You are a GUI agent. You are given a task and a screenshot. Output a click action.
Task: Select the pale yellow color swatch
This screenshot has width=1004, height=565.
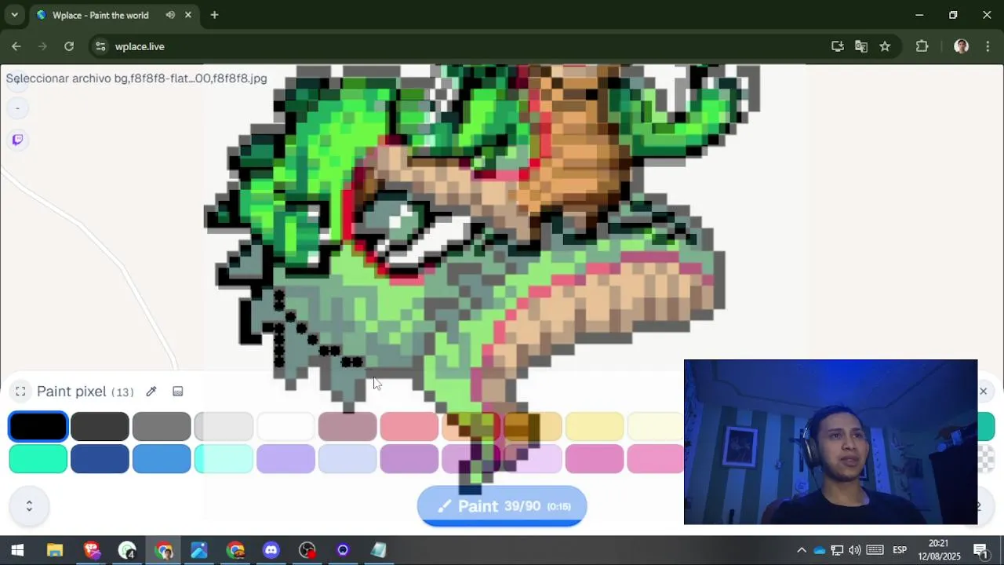[595, 427]
